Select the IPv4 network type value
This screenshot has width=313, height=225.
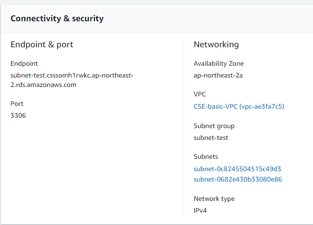click(x=200, y=210)
